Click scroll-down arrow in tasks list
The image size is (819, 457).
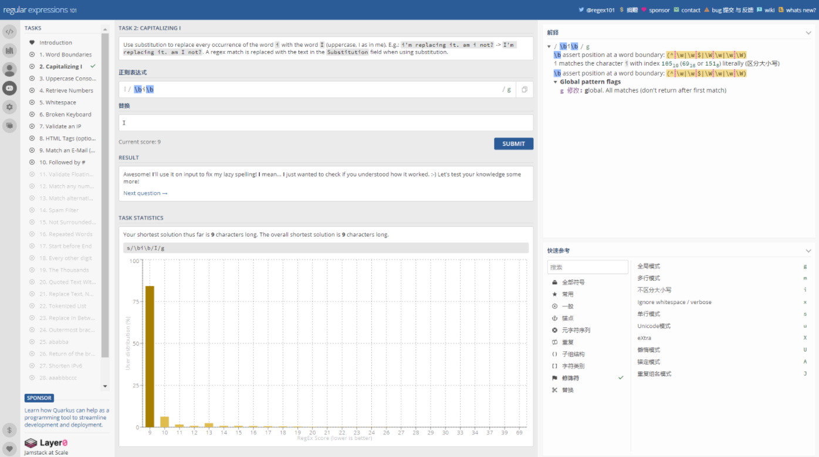tap(105, 386)
